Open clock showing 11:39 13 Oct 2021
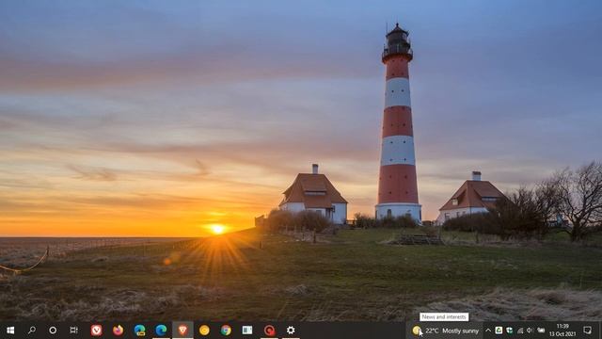Image resolution: width=602 pixels, height=339 pixels. click(x=562, y=331)
